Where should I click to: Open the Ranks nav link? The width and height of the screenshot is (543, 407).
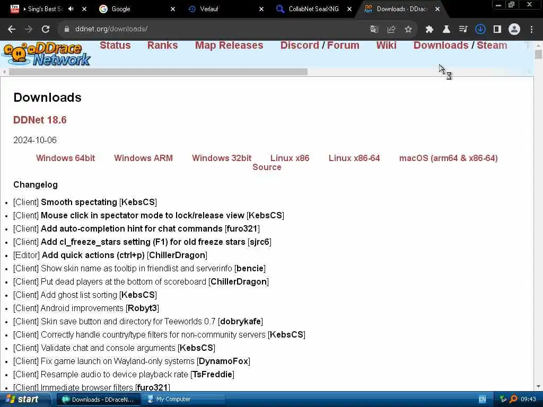[x=162, y=46]
